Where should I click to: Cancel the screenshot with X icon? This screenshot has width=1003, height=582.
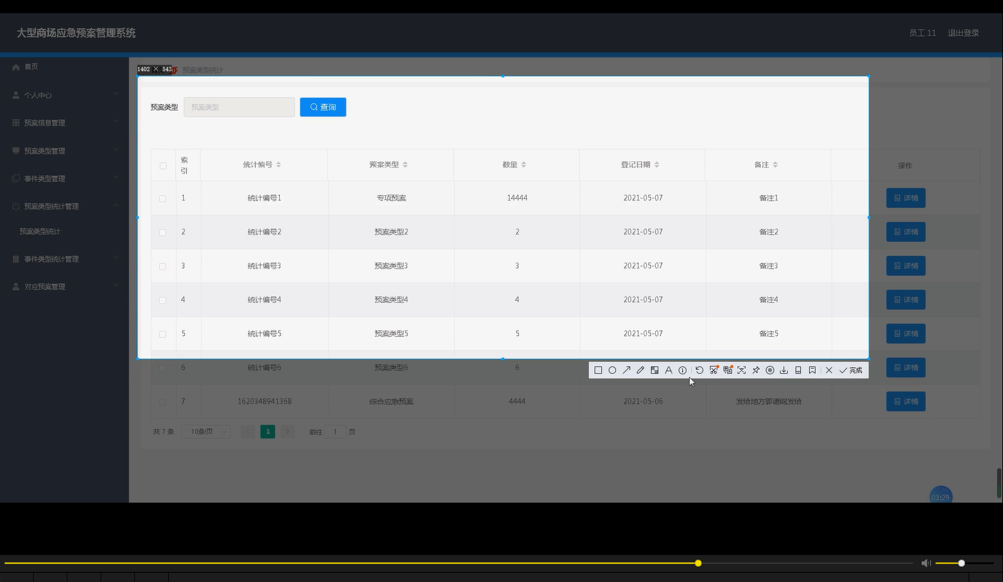829,370
